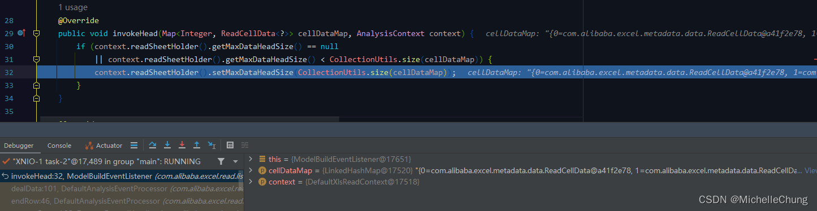Image resolution: width=817 pixels, height=211 pixels.
Task: Open the thread selector dropdown arrow
Action: click(x=236, y=161)
